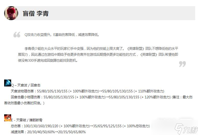Viewport: 198px width, 135px height.
Task: Click the skill title E - 天雷破 / 摧筋断骨
Action: 27,120
